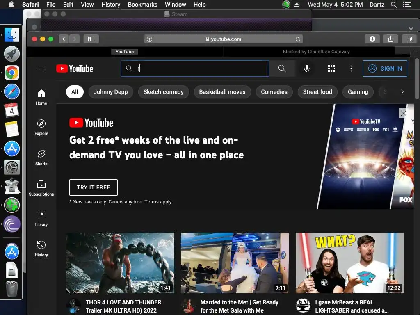Open the Apple menu
The image size is (420, 315).
coord(11,5)
